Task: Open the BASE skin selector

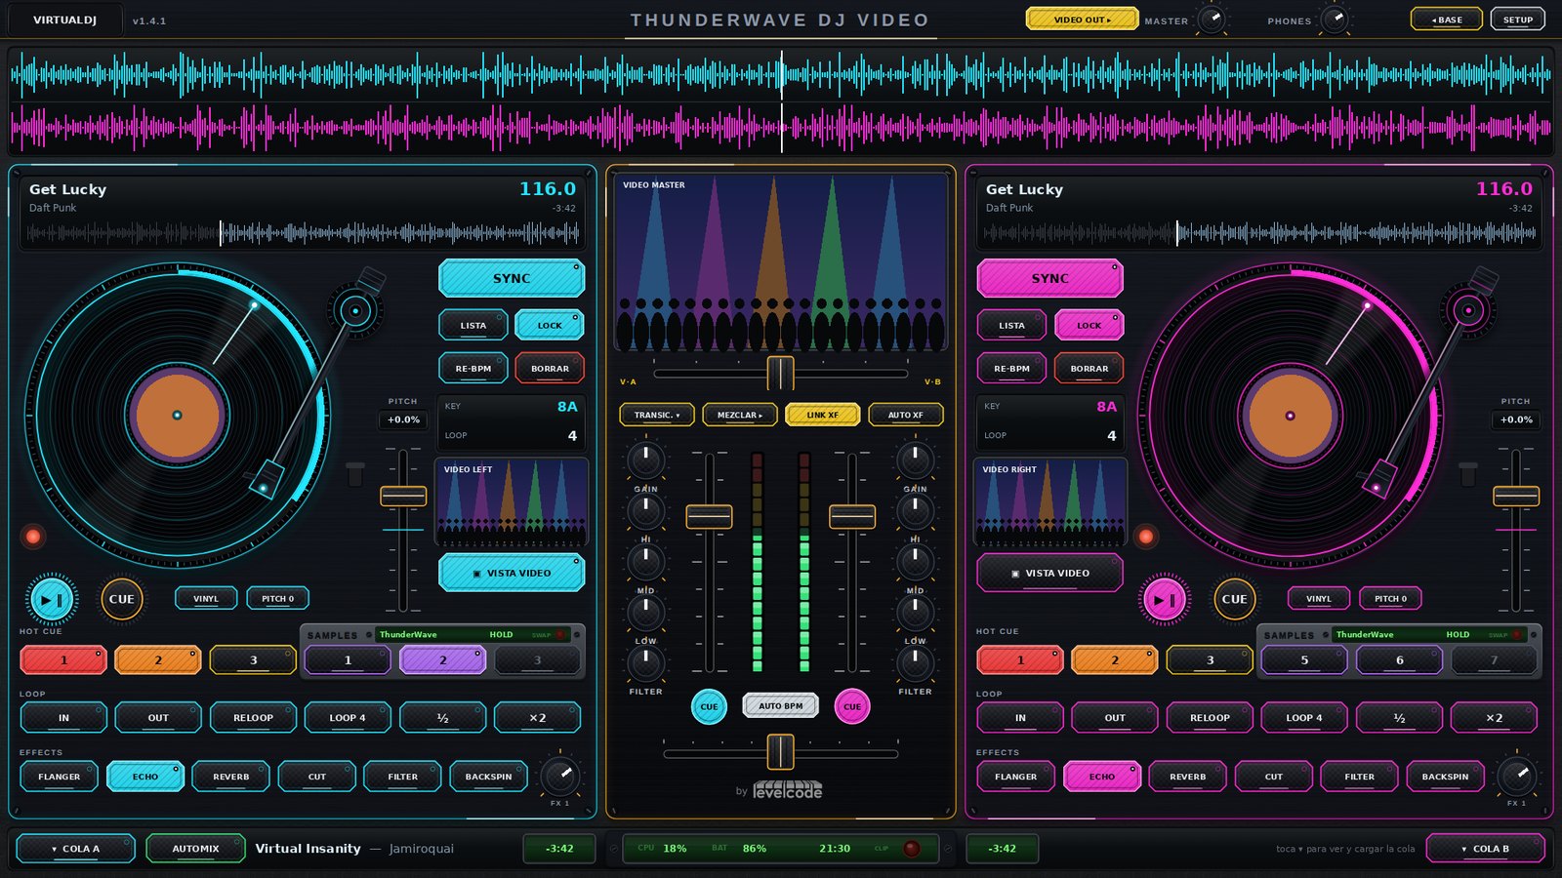Action: [1447, 20]
